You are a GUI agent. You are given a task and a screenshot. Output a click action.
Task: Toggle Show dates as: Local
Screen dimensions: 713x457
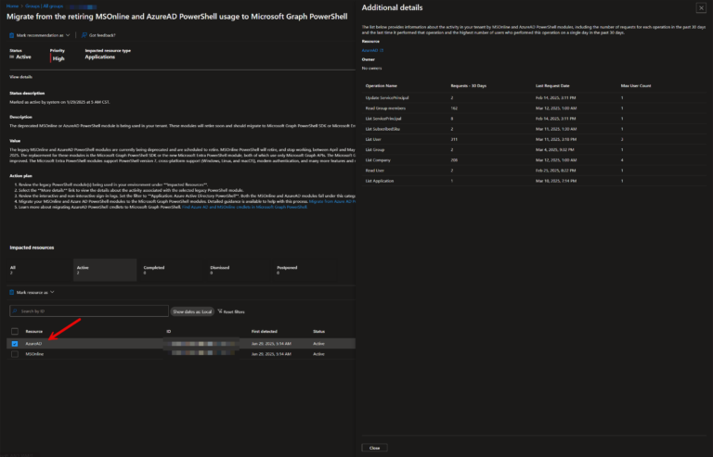click(x=192, y=311)
